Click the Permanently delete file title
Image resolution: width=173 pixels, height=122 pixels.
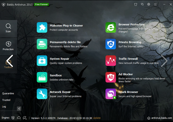(65, 42)
